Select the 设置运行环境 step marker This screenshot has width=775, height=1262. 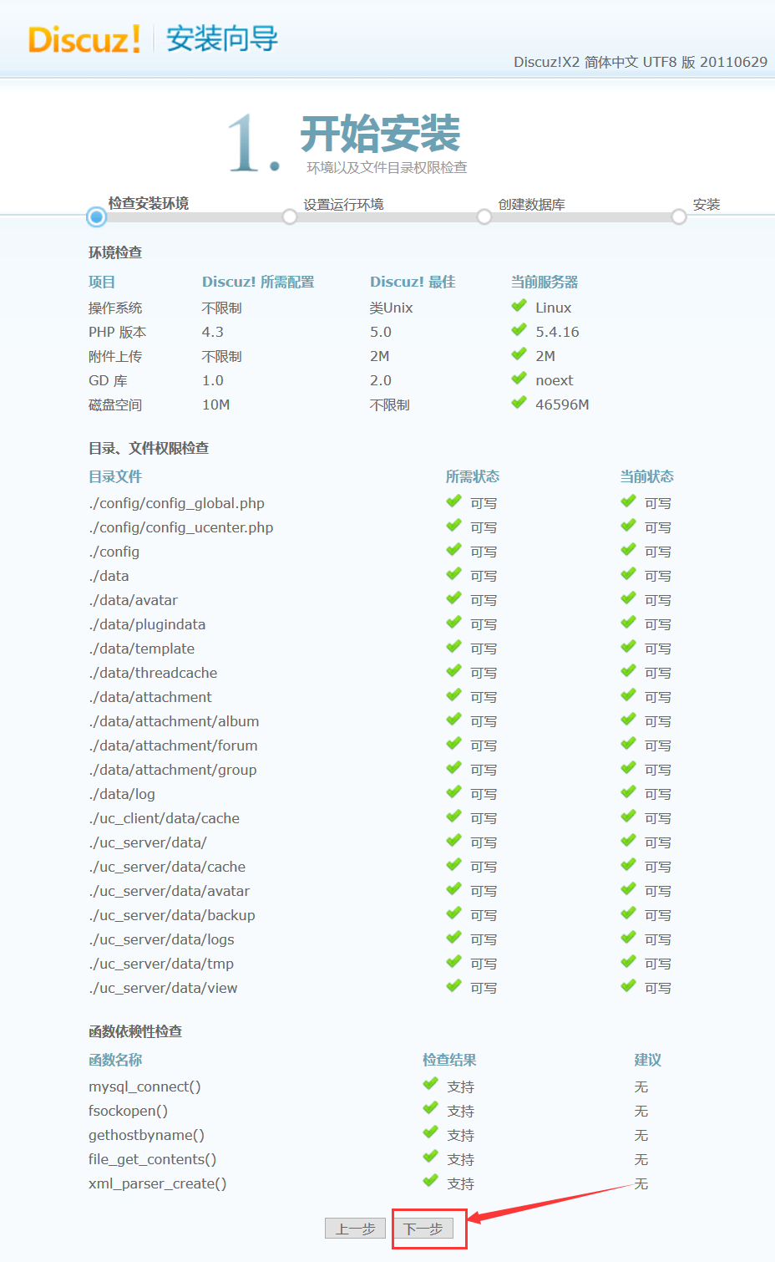click(x=290, y=217)
